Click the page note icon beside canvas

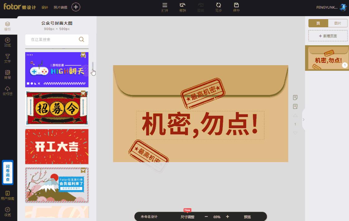(x=295, y=97)
